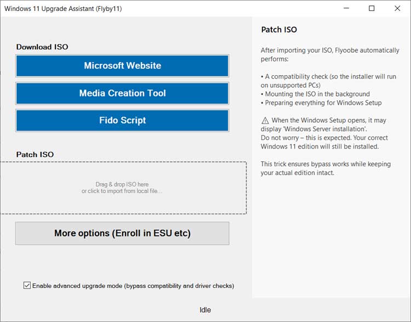
Task: Click the warning triangle icon in info panel
Action: (x=265, y=121)
